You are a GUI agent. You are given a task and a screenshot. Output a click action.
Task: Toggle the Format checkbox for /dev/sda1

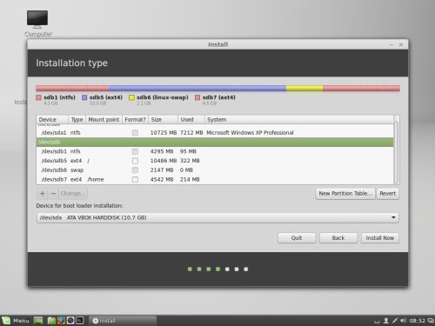(x=135, y=133)
